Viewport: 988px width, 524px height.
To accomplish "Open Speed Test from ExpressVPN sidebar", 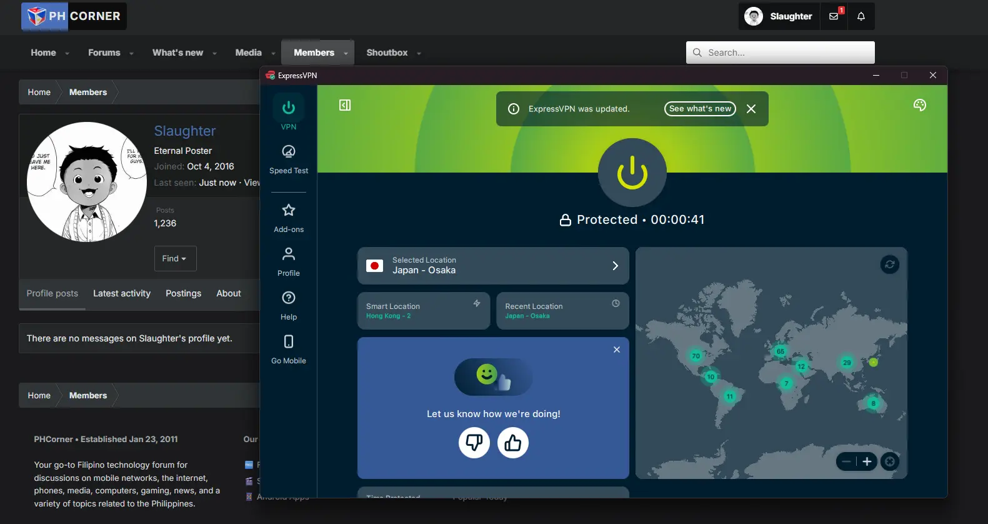I will tap(289, 159).
